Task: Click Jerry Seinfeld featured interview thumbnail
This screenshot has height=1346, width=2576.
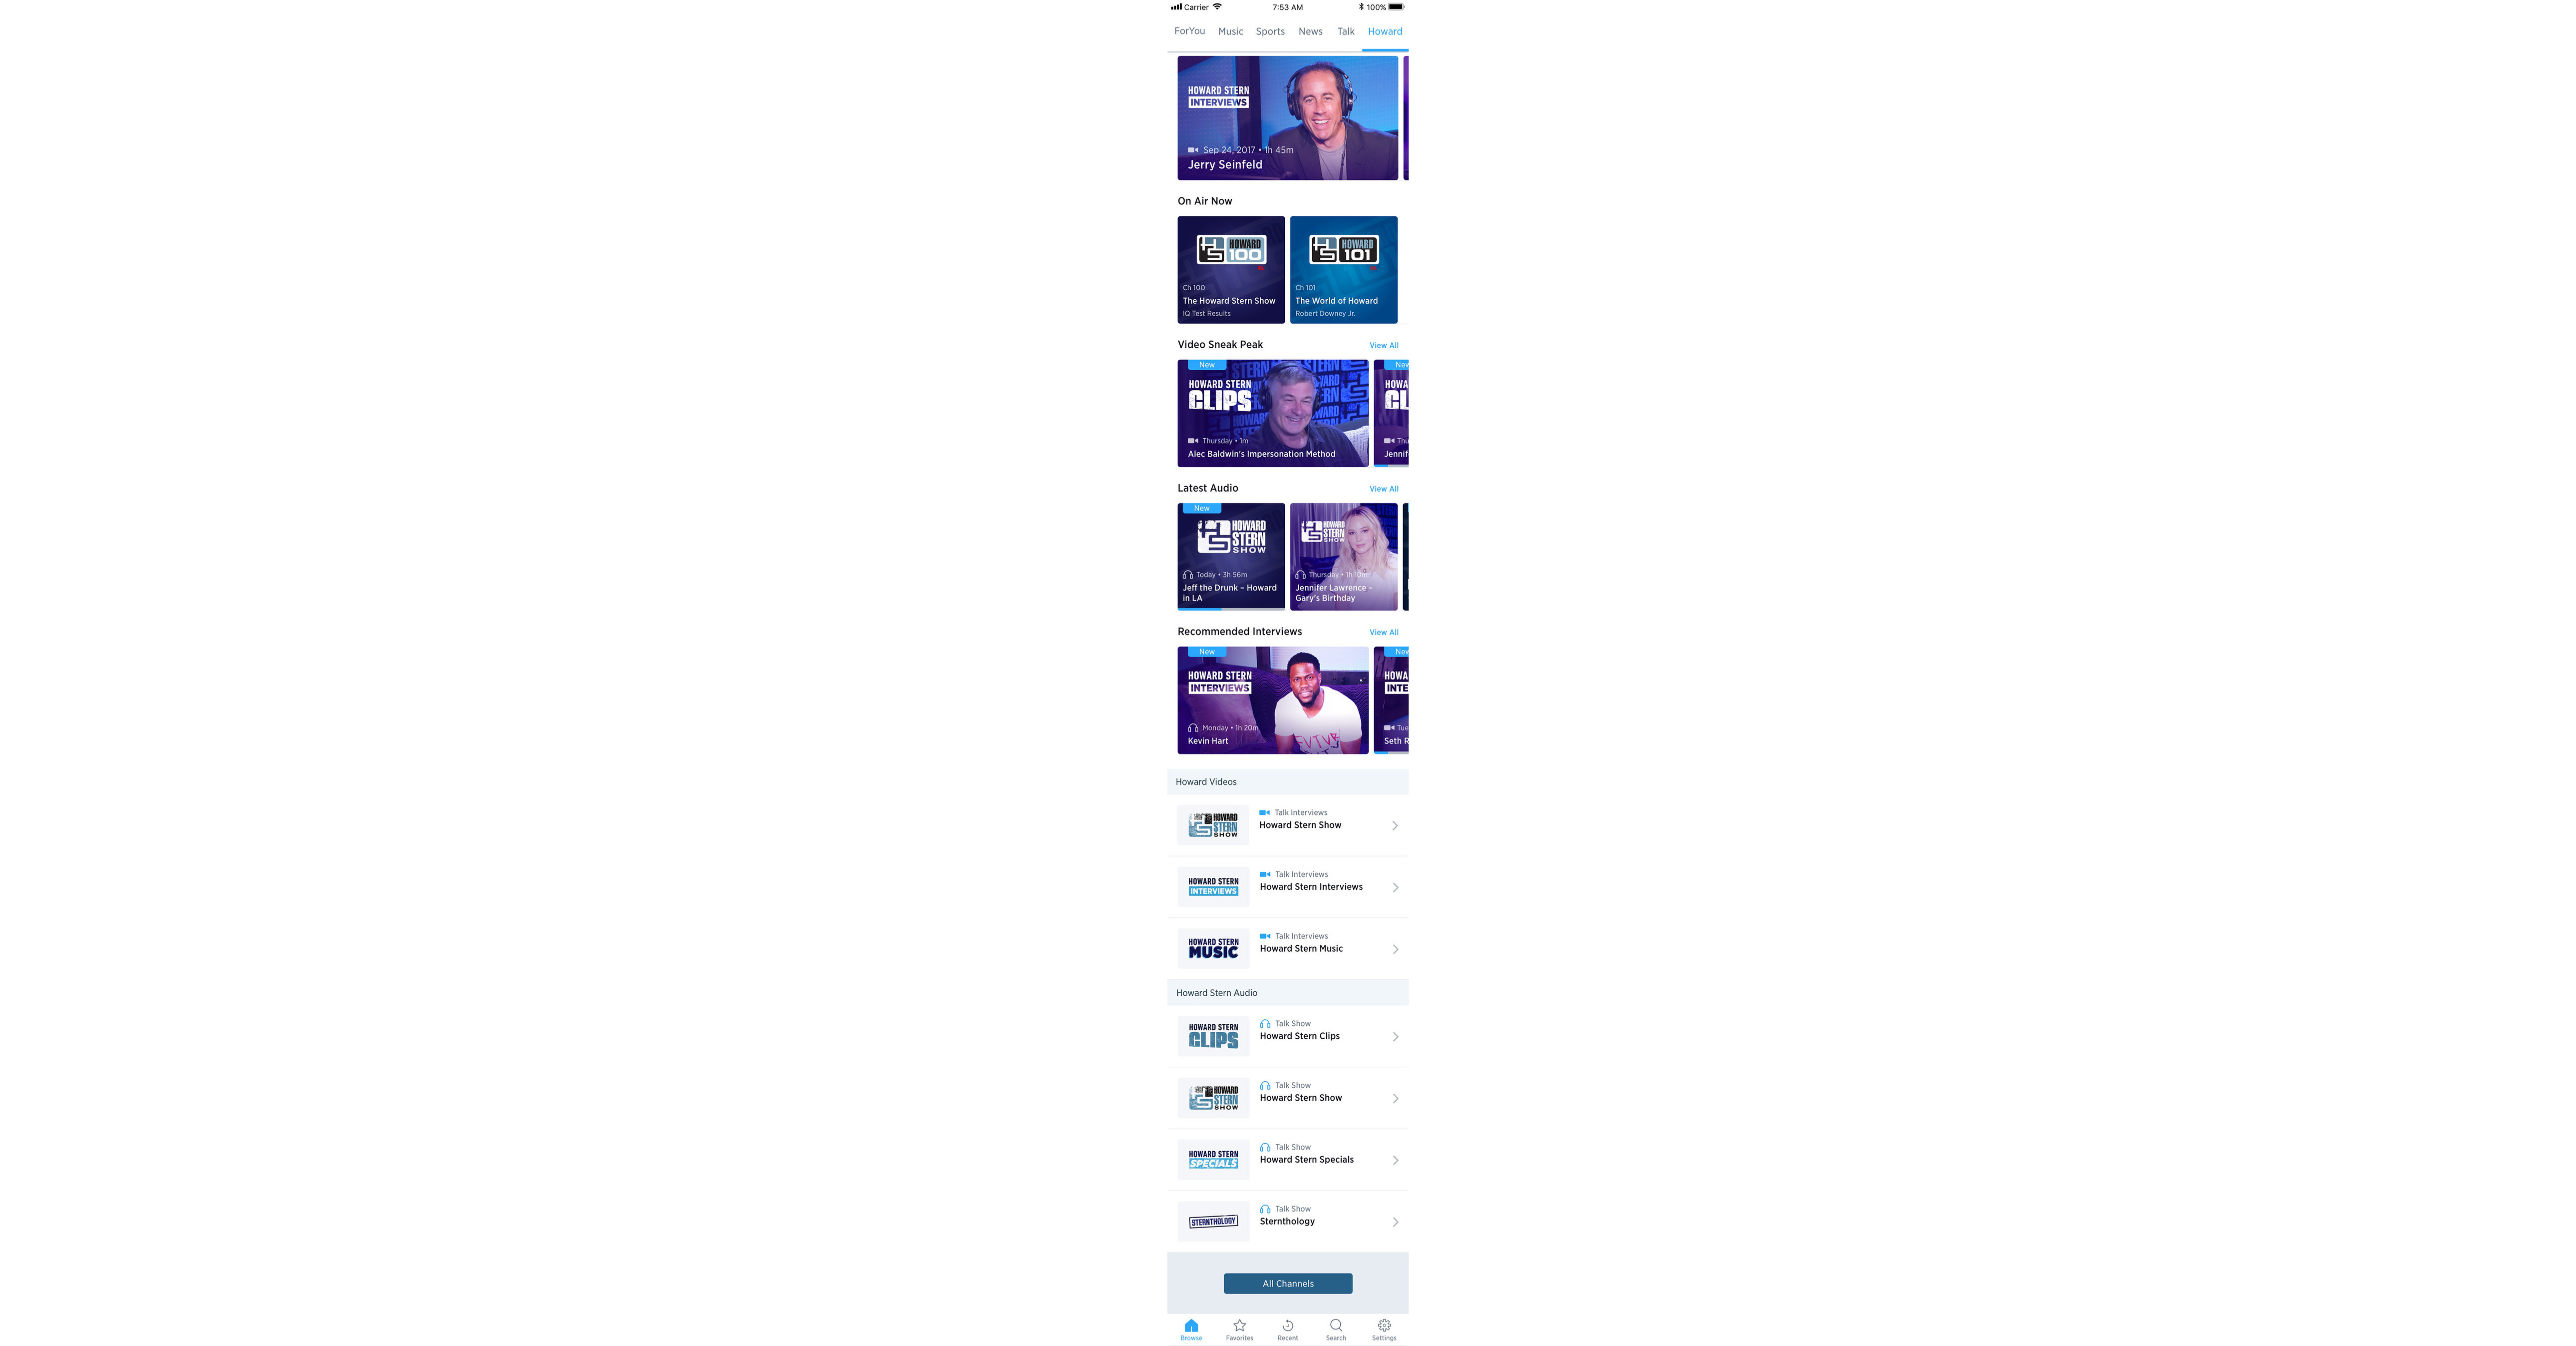Action: [1288, 116]
